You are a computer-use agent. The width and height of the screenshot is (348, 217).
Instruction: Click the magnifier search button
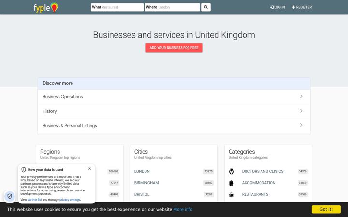click(x=206, y=7)
